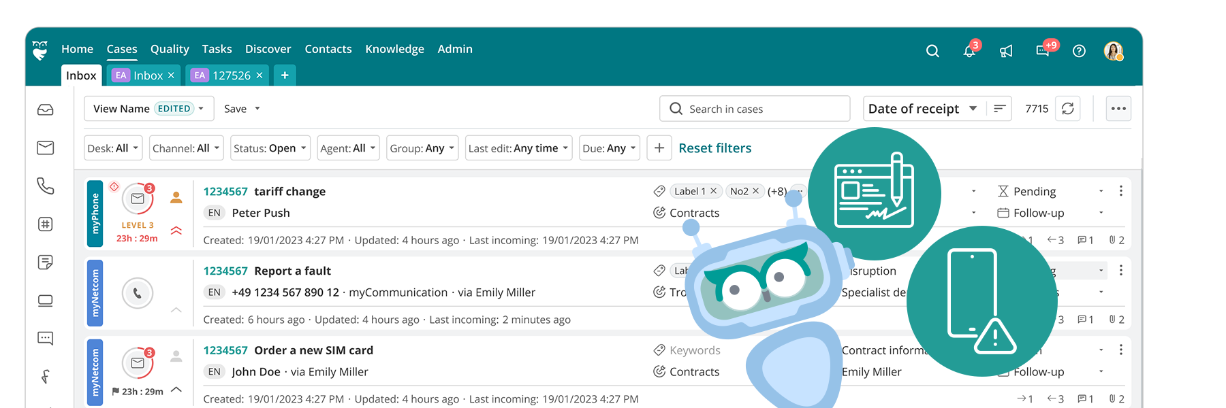Image resolution: width=1226 pixels, height=408 pixels.
Task: Go to the Discover menu
Action: [x=268, y=49]
